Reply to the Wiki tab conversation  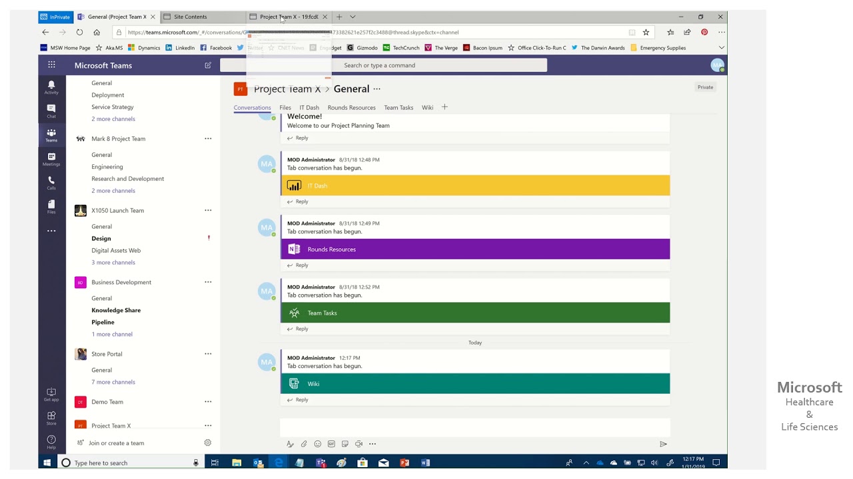[298, 400]
